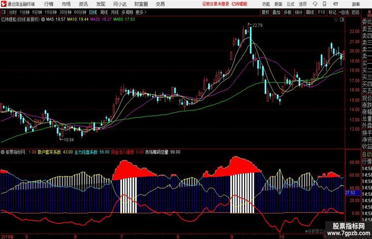Select the 月线 monthly chart tab
Screen dimensions: 372x239
coord(115,12)
